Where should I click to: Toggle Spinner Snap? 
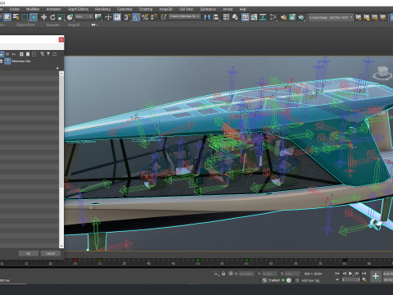154,17
